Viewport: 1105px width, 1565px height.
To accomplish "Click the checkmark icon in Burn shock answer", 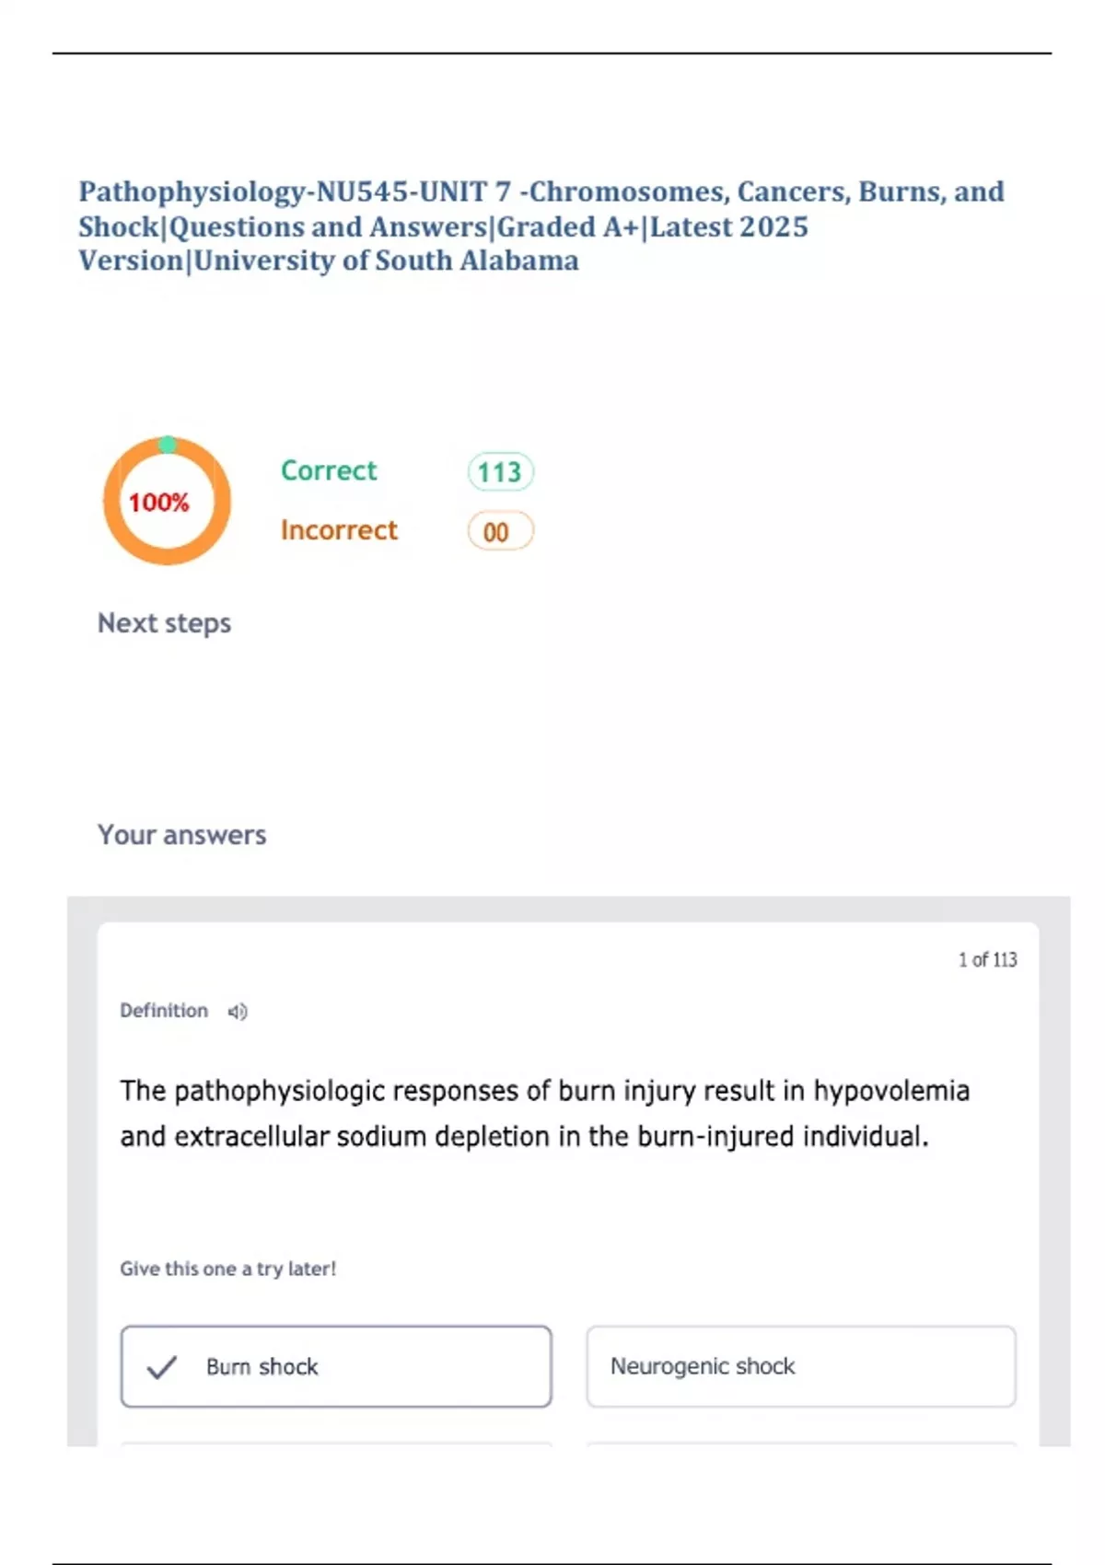I will click(x=162, y=1367).
